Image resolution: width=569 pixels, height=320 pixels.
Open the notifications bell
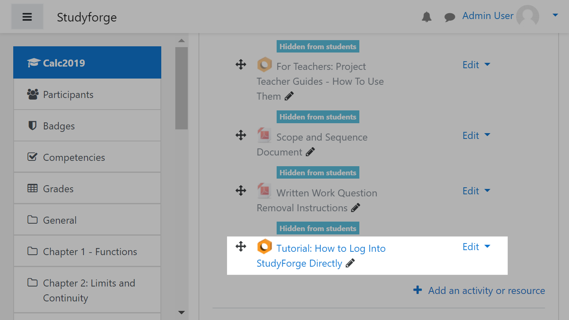(427, 17)
